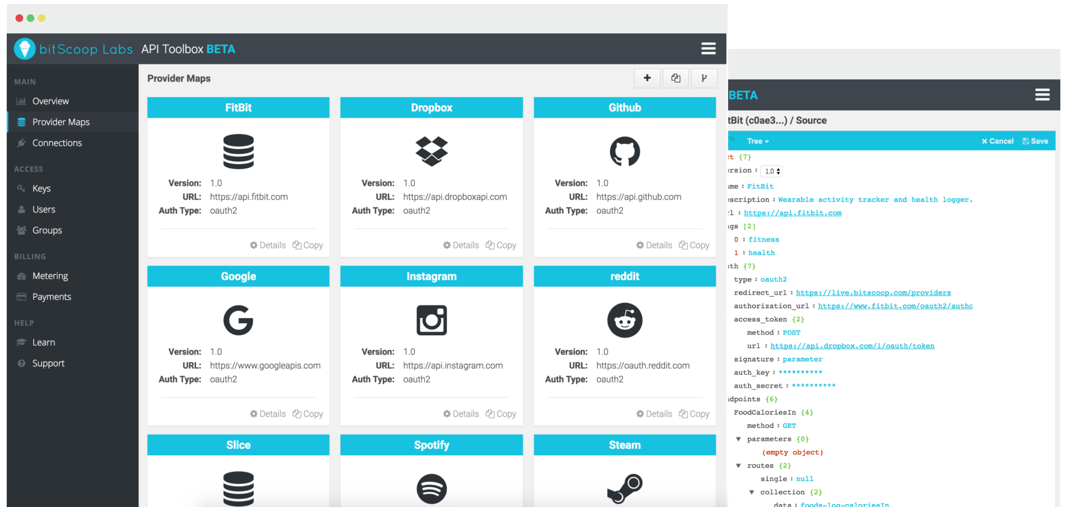Save the Source editor changes

coord(1035,141)
